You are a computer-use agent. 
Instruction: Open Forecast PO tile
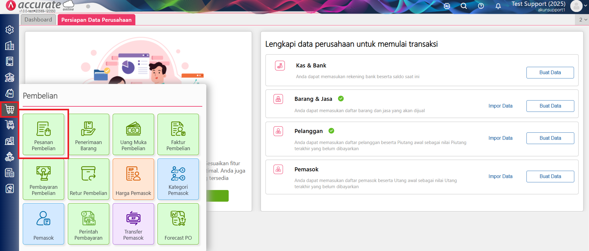178,224
